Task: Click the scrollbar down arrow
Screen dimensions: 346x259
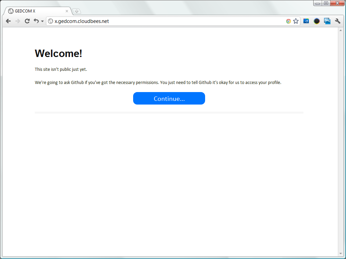Action: click(x=341, y=254)
